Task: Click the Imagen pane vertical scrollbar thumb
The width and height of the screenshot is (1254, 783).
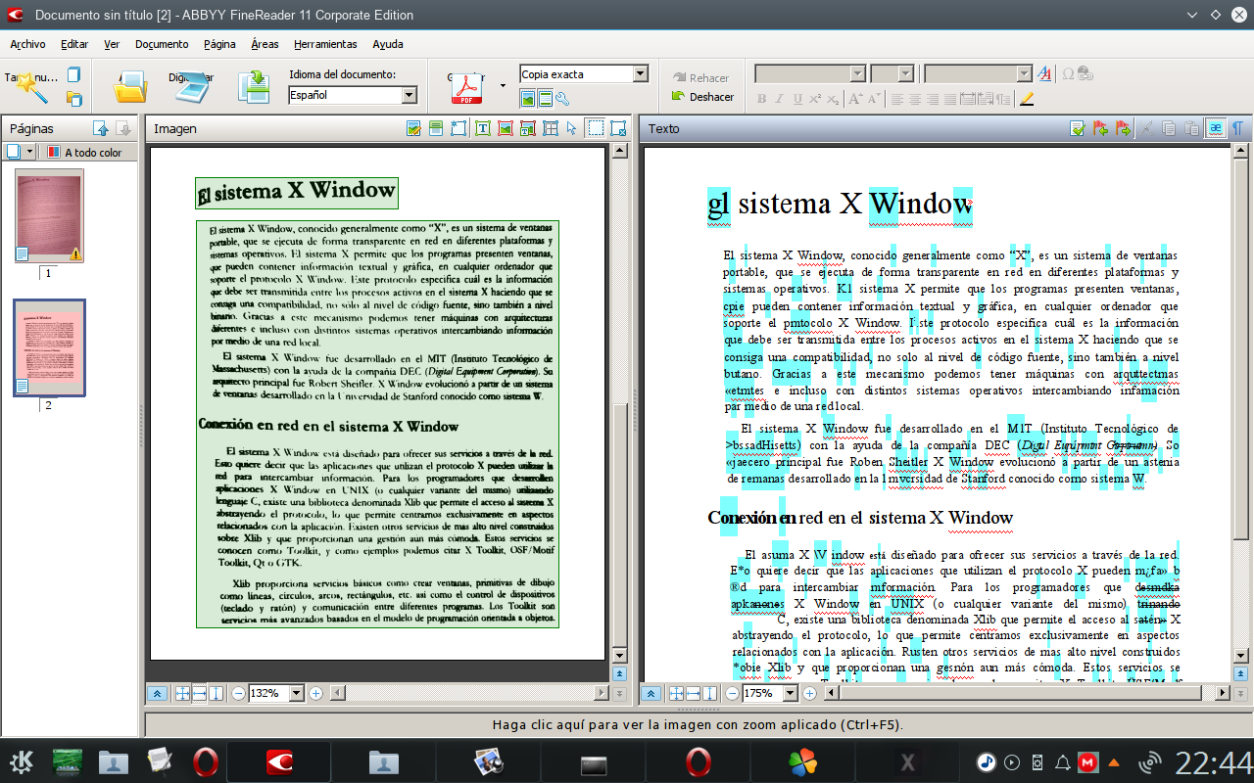Action: (619, 524)
